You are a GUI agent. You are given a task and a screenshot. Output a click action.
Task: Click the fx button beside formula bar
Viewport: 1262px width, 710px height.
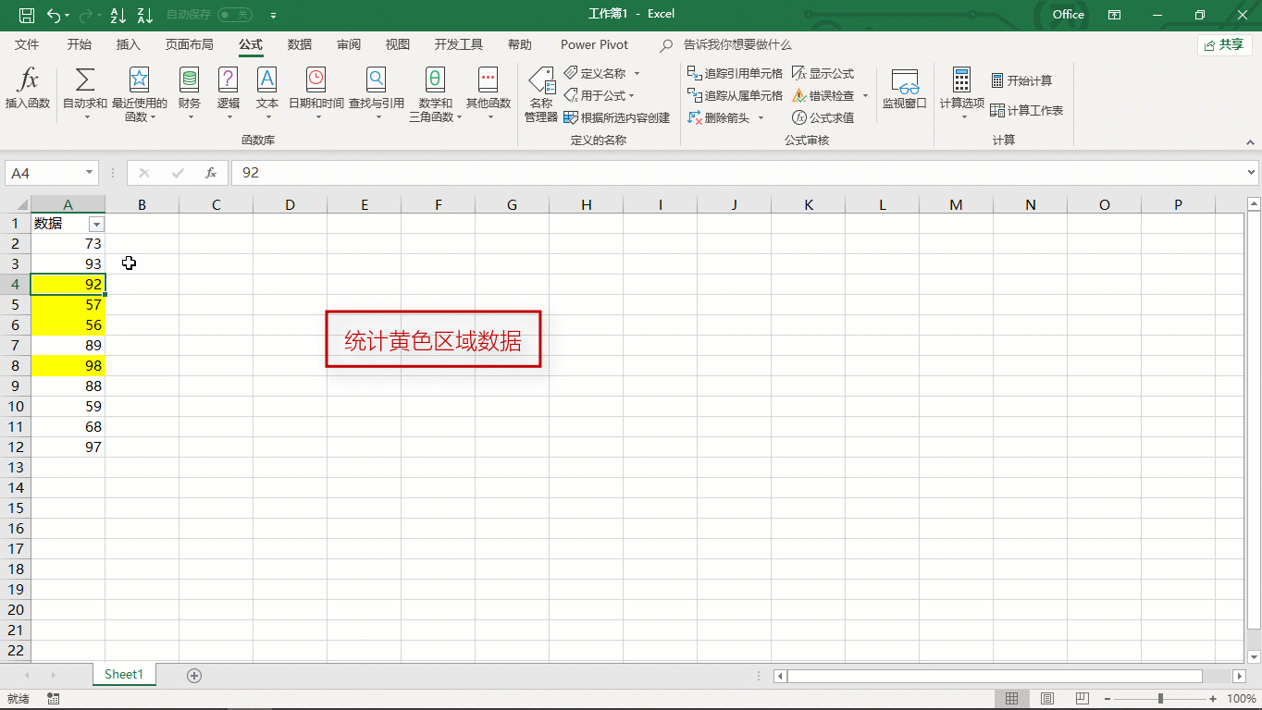tap(211, 173)
